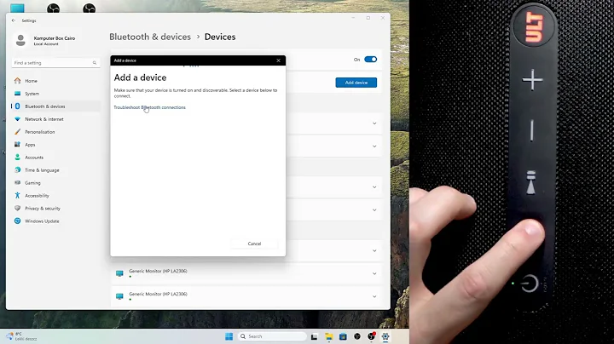Open Settings gear icon in taskbar

click(x=385, y=336)
